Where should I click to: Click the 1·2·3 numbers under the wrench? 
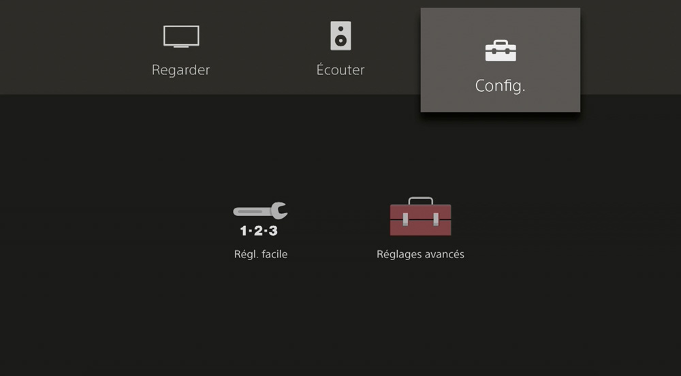click(x=259, y=230)
